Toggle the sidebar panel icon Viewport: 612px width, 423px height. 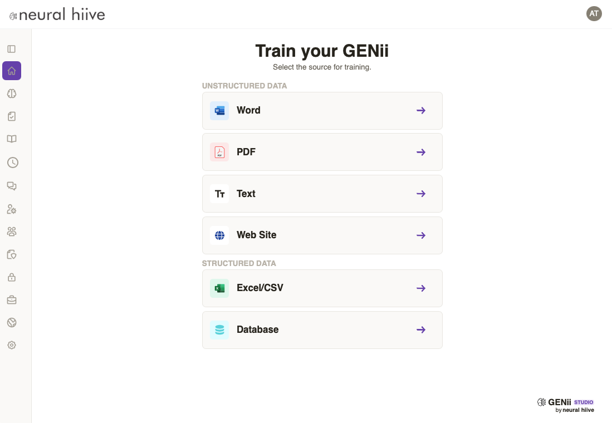pyautogui.click(x=12, y=49)
